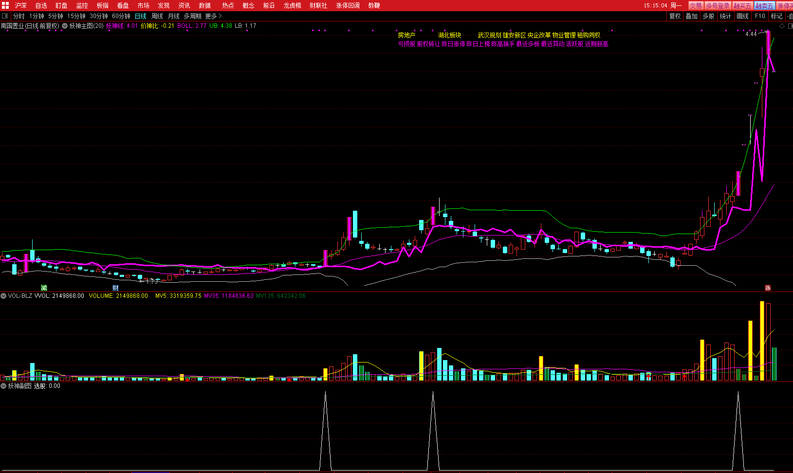Expand 妖神主图 main indicator dropdown
The height and width of the screenshot is (473, 793).
pyautogui.click(x=65, y=26)
